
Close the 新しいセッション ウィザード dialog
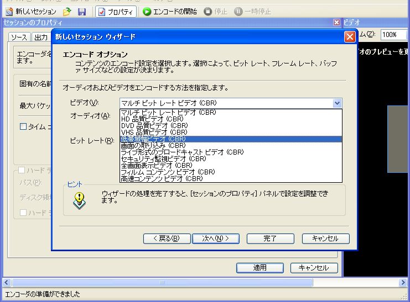[349, 37]
